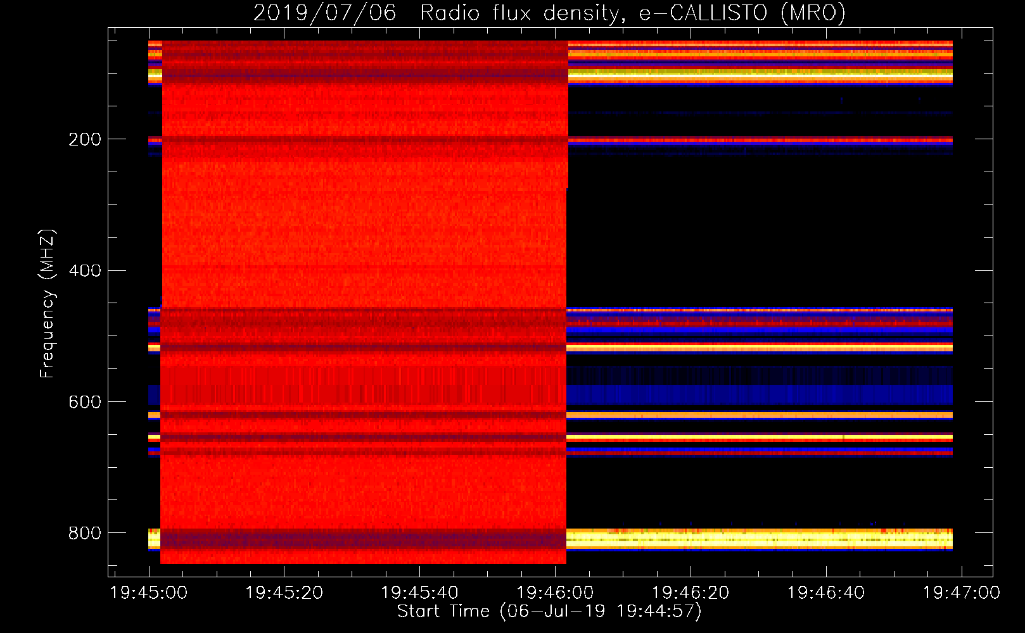Click the 19:46:40 time tick label
Screen dimensions: 1025x633
pos(826,592)
